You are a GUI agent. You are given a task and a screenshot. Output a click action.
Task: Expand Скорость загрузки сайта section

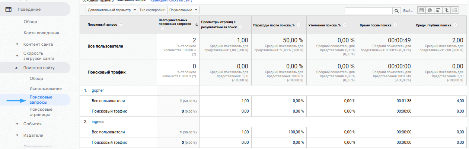[17, 56]
